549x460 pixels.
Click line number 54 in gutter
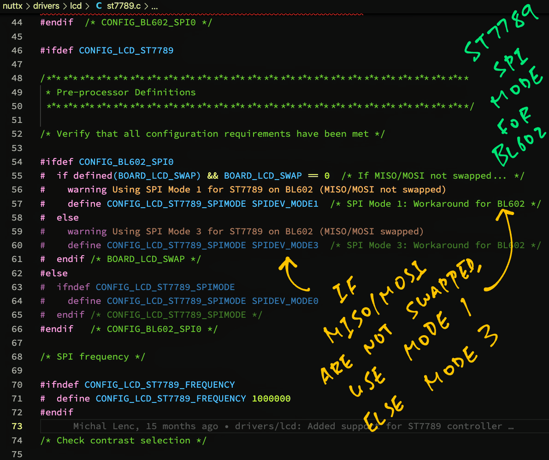(17, 162)
